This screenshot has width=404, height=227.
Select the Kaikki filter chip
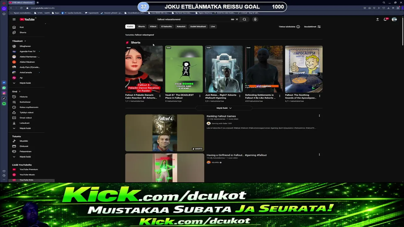click(x=130, y=26)
